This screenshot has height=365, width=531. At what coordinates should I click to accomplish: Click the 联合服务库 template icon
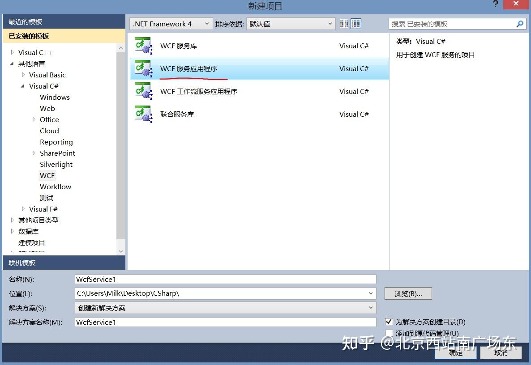[x=144, y=115]
